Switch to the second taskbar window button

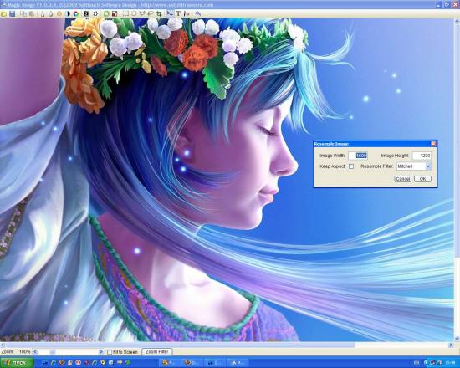pyautogui.click(x=192, y=363)
